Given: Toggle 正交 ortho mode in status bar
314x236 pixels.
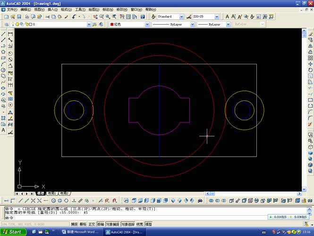Looking at the screenshot, I should (92, 224).
